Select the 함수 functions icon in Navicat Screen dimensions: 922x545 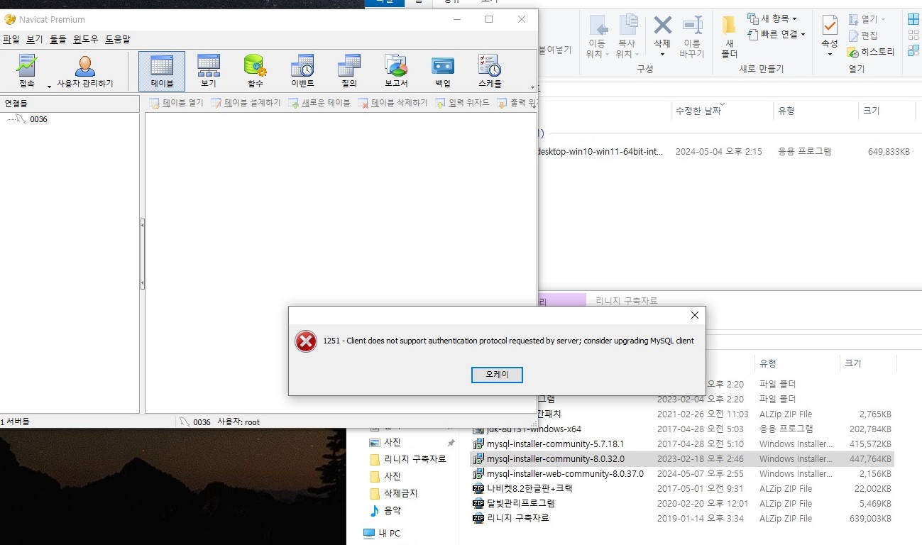pos(256,71)
